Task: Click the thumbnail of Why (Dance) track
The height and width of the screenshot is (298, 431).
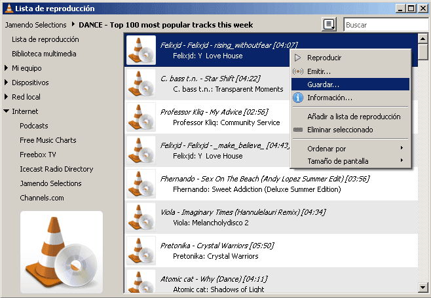Action: 141,281
